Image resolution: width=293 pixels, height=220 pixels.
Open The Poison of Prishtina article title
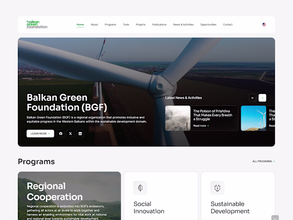click(x=213, y=115)
